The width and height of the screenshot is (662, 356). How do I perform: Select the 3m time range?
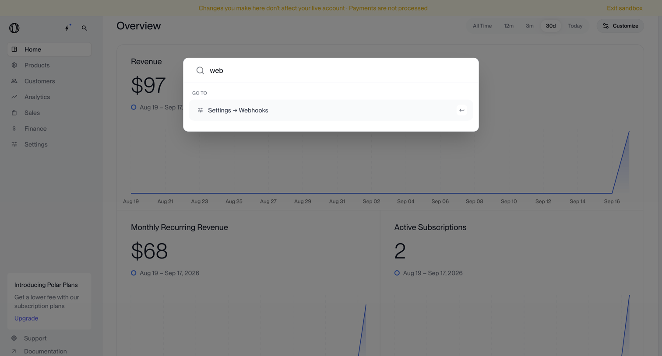click(x=530, y=26)
